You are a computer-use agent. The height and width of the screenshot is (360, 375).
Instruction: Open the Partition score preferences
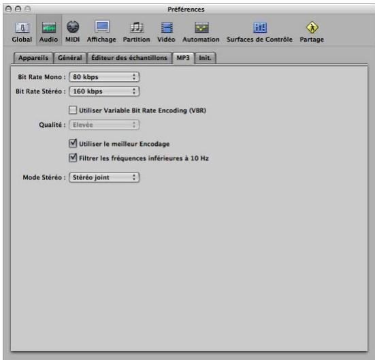(x=137, y=31)
